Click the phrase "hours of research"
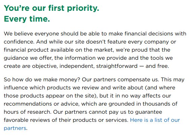The width and height of the screenshot is (191, 138). 27,112
